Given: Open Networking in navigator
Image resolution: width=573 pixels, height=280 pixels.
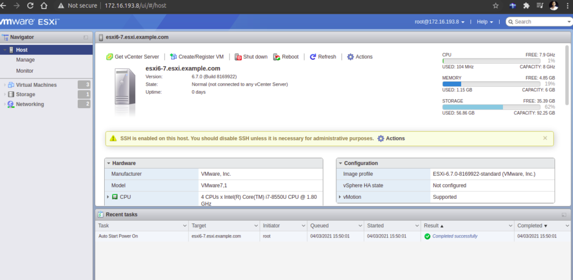Looking at the screenshot, I should tap(30, 104).
